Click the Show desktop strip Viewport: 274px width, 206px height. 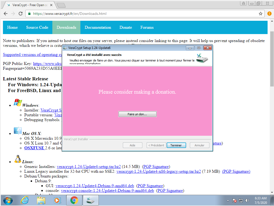272,200
